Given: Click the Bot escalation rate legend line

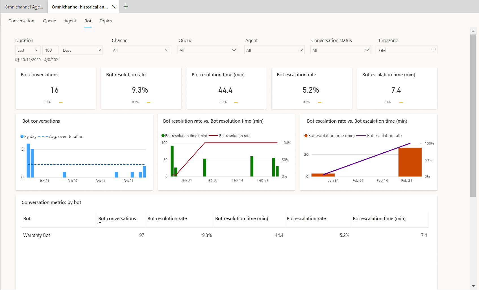Looking at the screenshot, I should click(361, 136).
